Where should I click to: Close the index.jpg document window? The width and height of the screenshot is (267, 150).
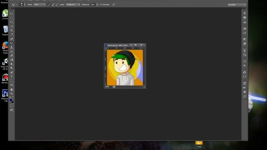[x=141, y=45]
